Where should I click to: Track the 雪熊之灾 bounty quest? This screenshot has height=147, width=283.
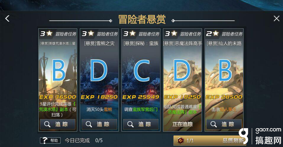[x=99, y=124]
